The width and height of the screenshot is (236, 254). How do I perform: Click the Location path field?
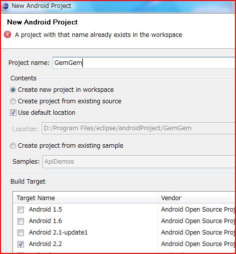pos(139,128)
